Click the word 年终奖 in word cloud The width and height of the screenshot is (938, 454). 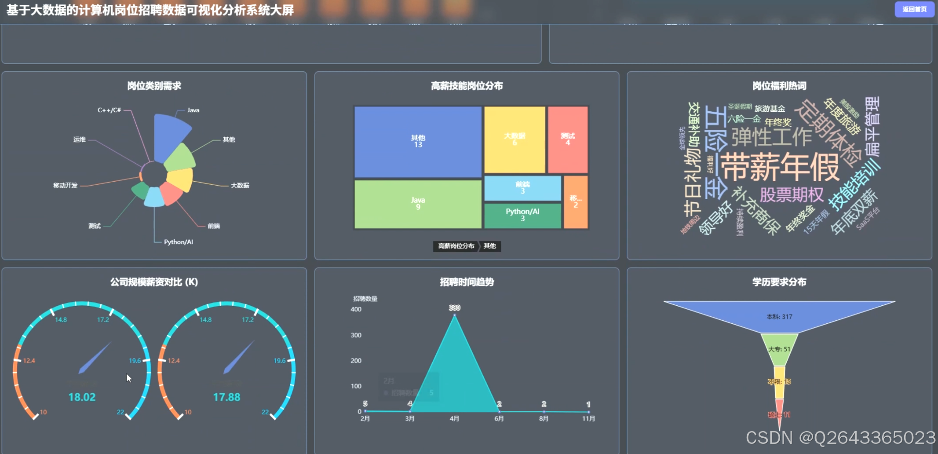(777, 122)
